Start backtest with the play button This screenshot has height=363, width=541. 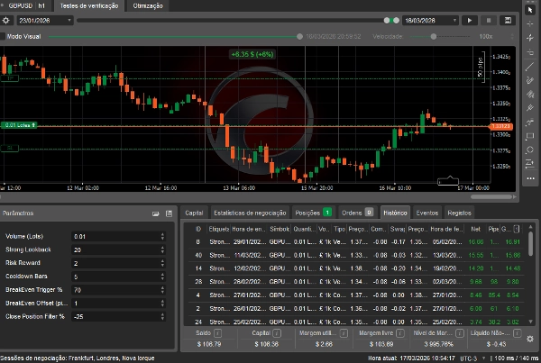470,20
